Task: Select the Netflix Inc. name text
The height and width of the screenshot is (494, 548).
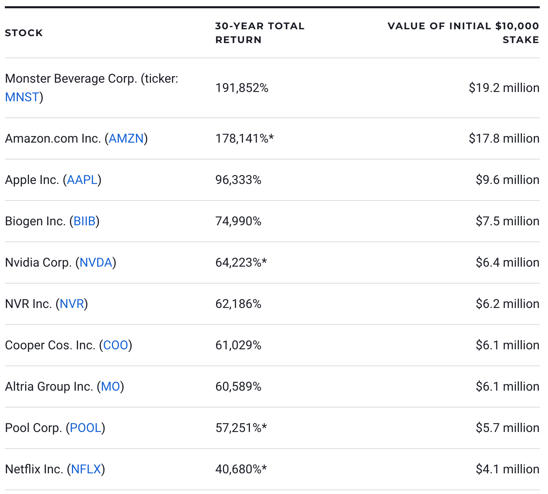Action: pyautogui.click(x=34, y=469)
